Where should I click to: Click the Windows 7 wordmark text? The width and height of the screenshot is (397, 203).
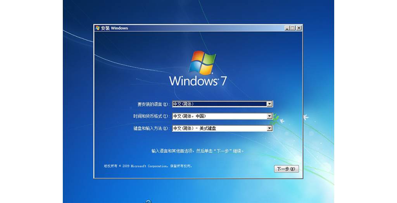(x=198, y=81)
